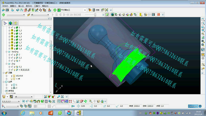This screenshot has height=116, width=206.
Task: Click the measure ruler icon
Action: tap(98, 10)
